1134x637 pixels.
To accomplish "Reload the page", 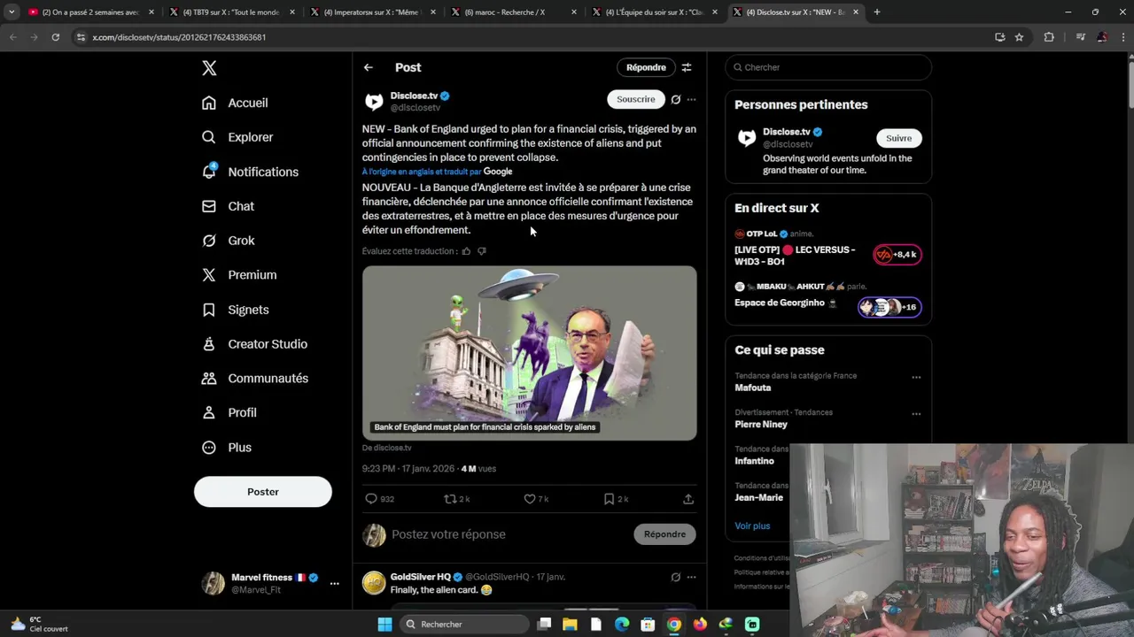I will point(55,37).
